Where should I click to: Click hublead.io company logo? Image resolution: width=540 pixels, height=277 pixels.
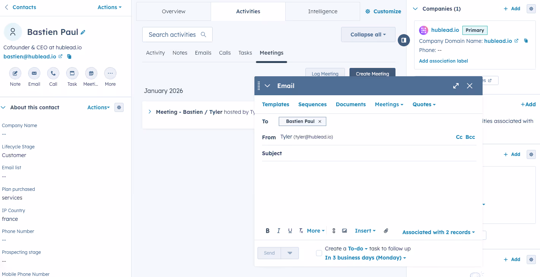[424, 30]
